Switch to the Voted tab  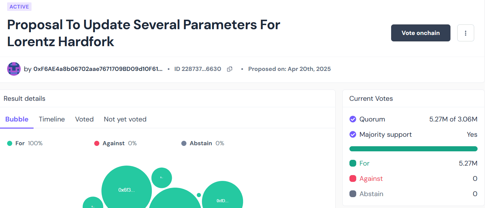pyautogui.click(x=84, y=119)
